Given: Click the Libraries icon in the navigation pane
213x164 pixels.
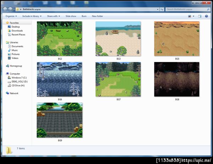Looking at the screenshot, I should coord(7,43).
